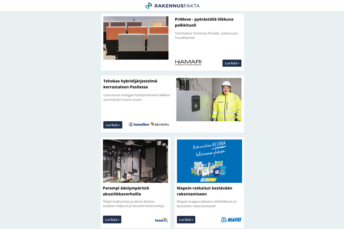The height and width of the screenshot is (229, 344).
Task: Open the Senera logo
Action: [160, 124]
